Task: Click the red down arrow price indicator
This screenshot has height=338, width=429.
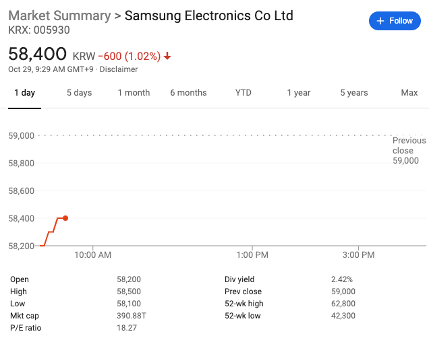Action: click(167, 57)
